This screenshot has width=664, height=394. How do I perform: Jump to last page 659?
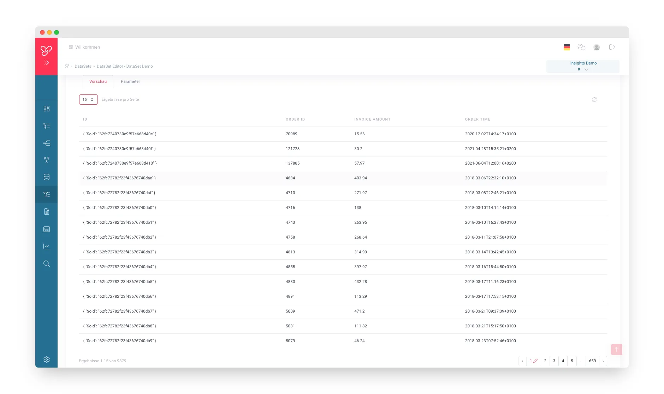(x=592, y=361)
